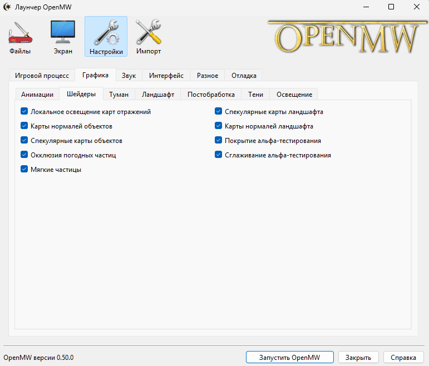Open the Разное tab
Screen dimensions: 429x366
[208, 76]
